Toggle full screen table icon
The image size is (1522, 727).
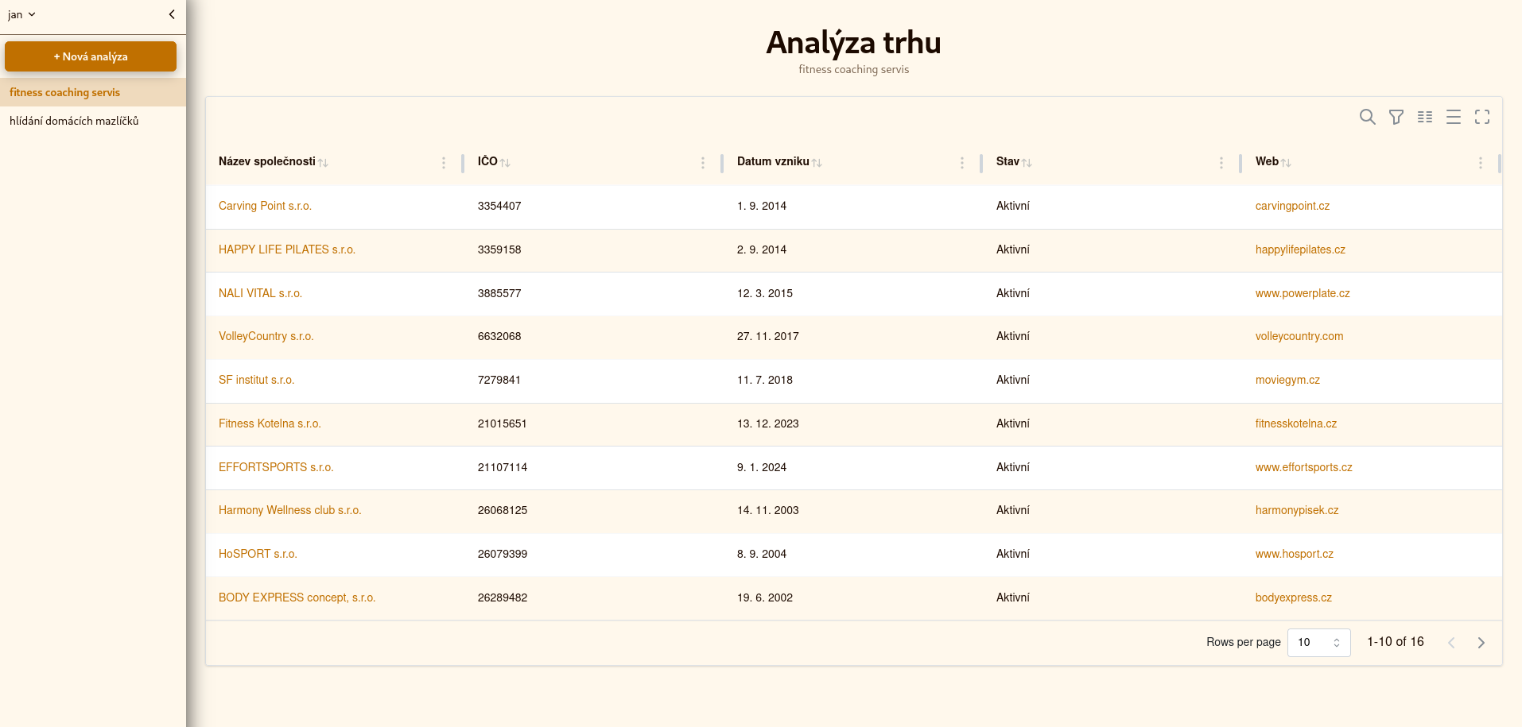(1481, 117)
